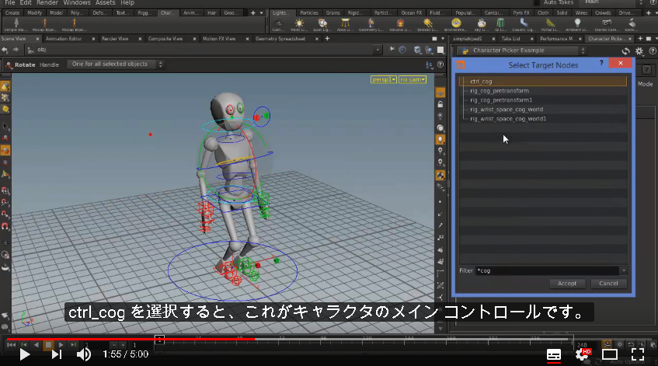The width and height of the screenshot is (658, 366).
Task: Click the Accept button
Action: [x=566, y=284]
